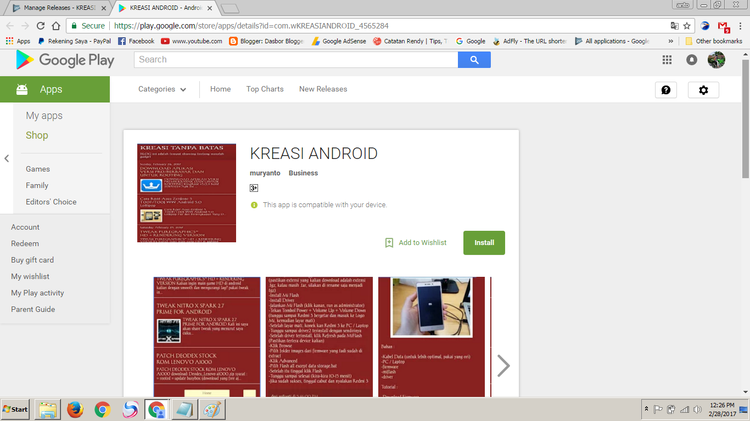This screenshot has height=421, width=750.
Task: Click the green Install button
Action: pos(484,243)
